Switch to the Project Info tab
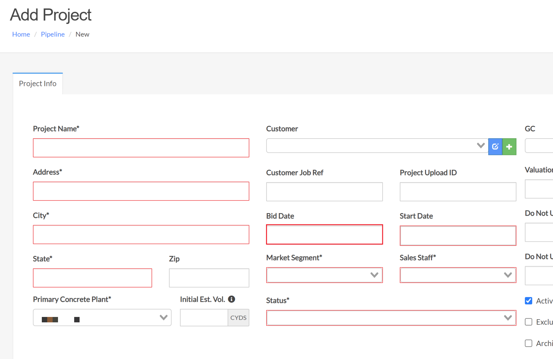The height and width of the screenshot is (359, 553). (37, 84)
